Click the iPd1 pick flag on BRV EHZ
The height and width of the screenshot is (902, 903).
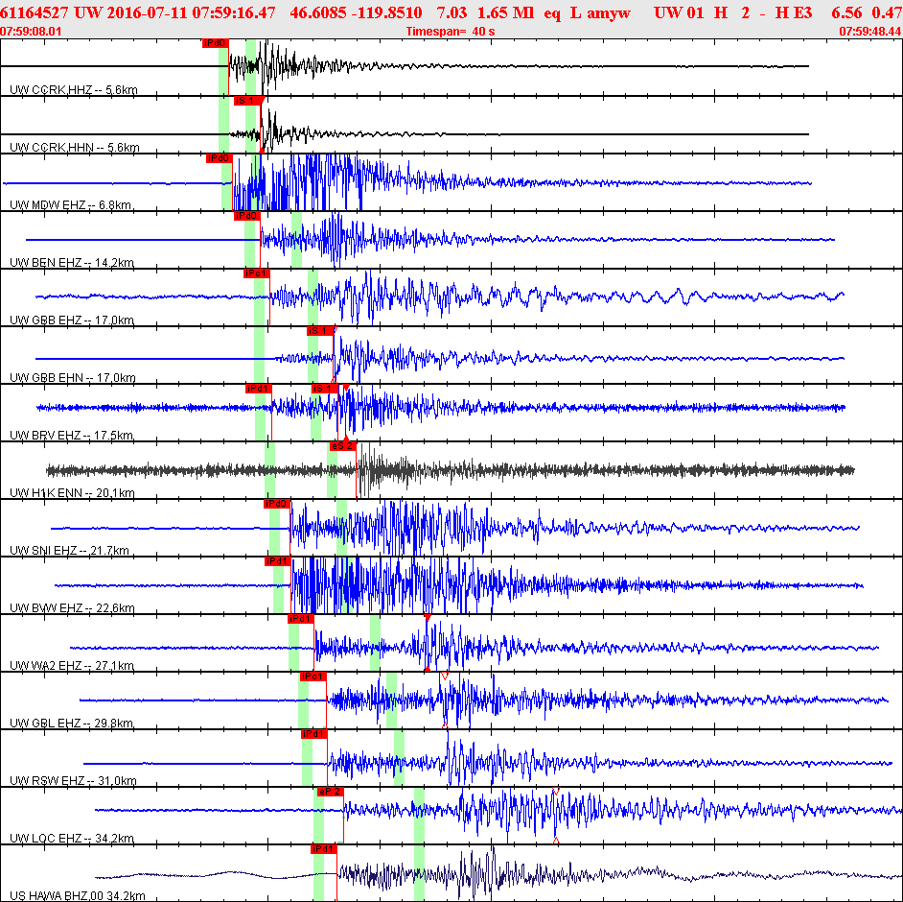[259, 389]
